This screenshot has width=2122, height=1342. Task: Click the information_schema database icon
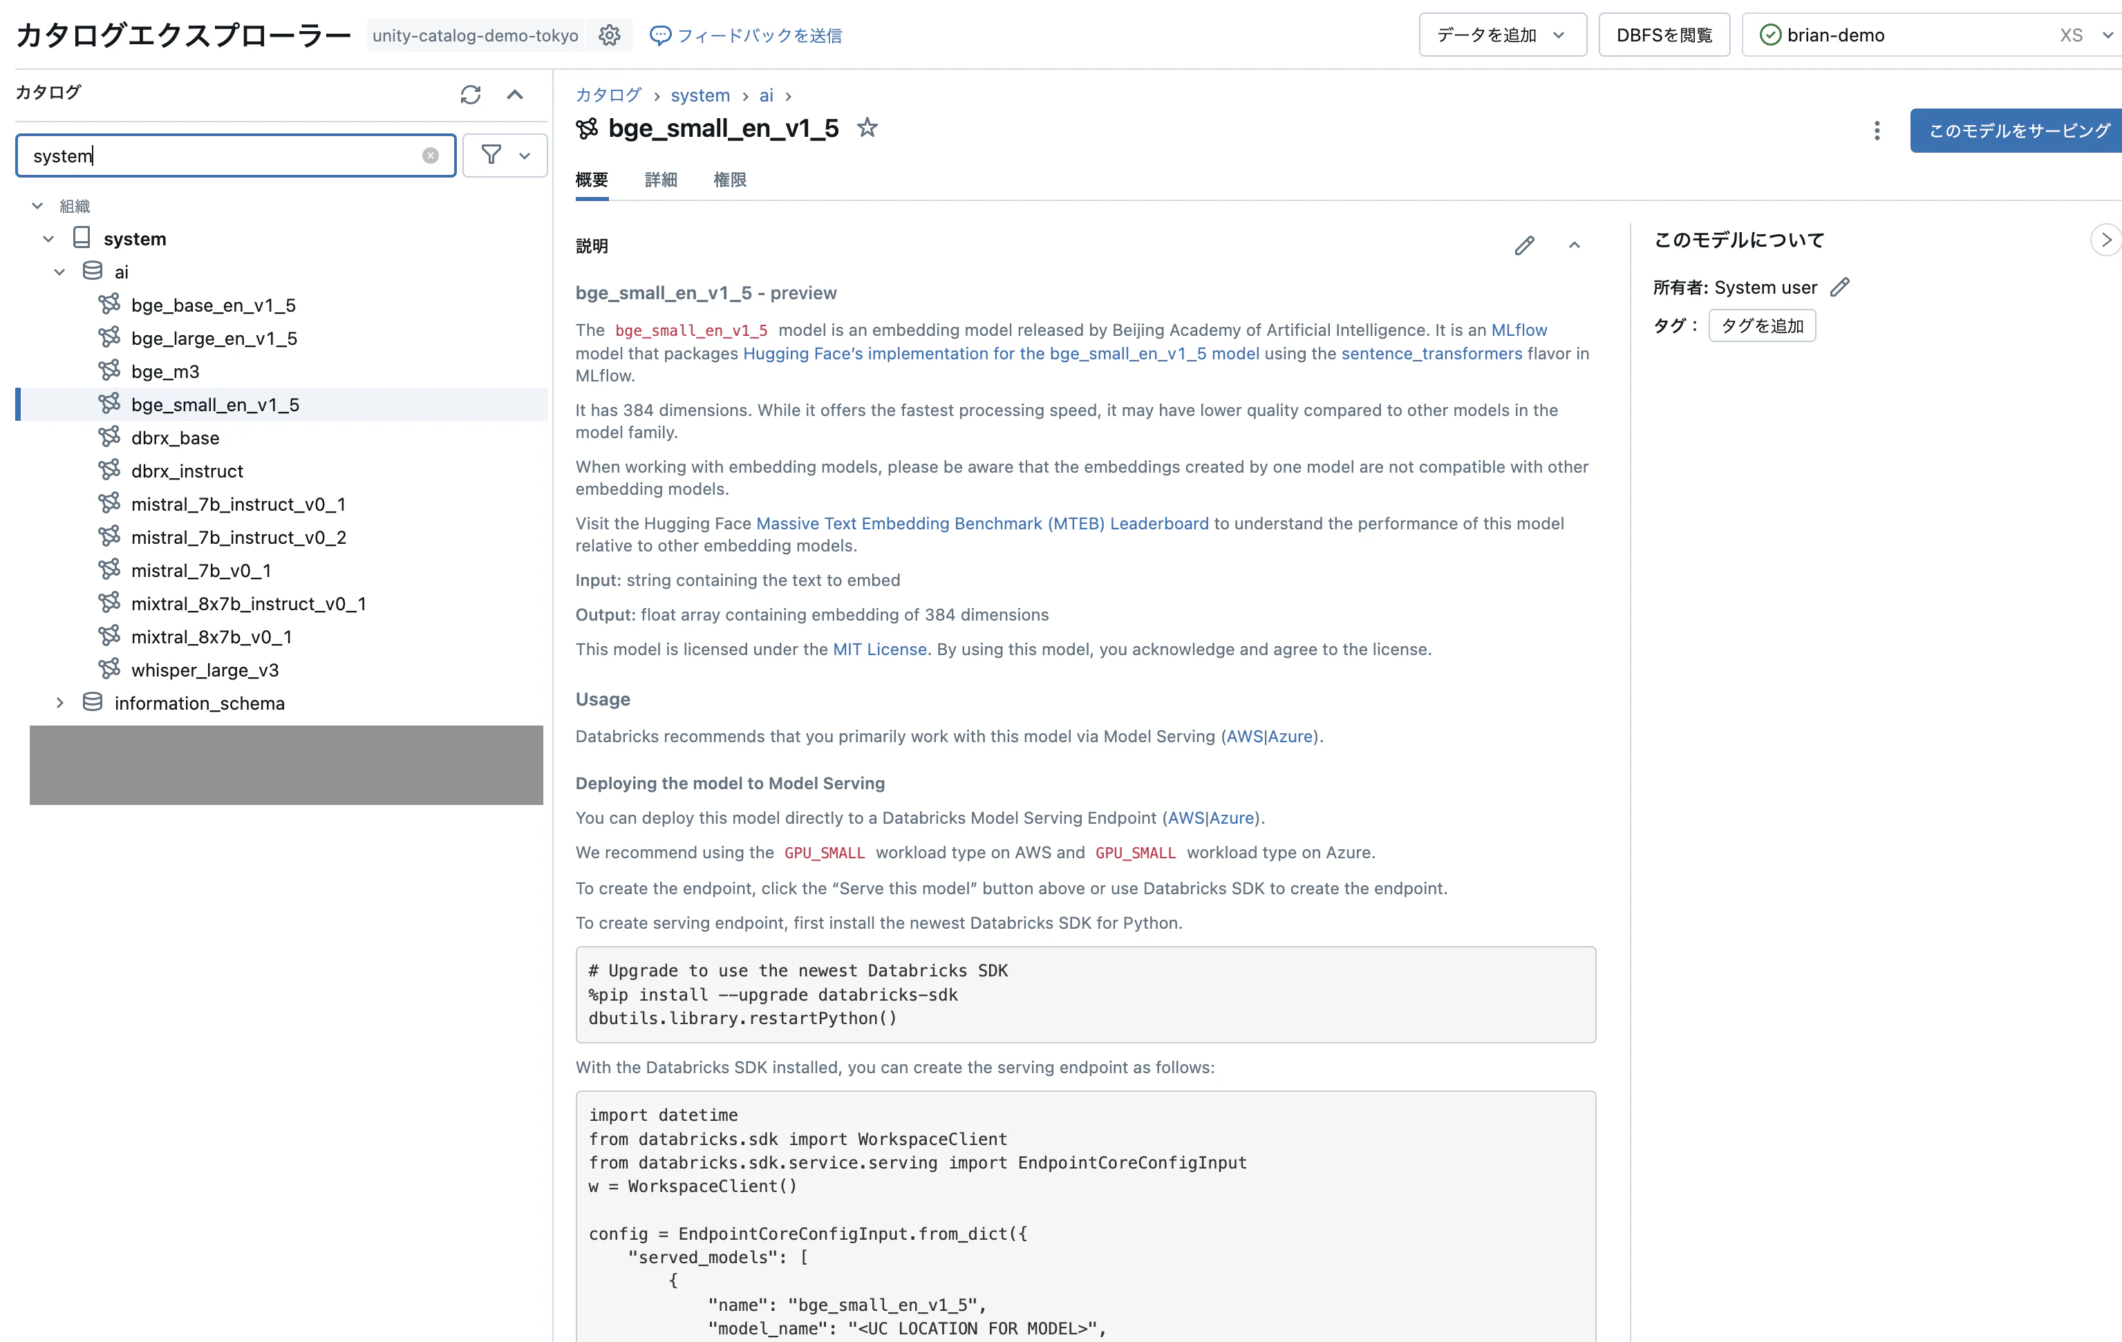pos(93,702)
